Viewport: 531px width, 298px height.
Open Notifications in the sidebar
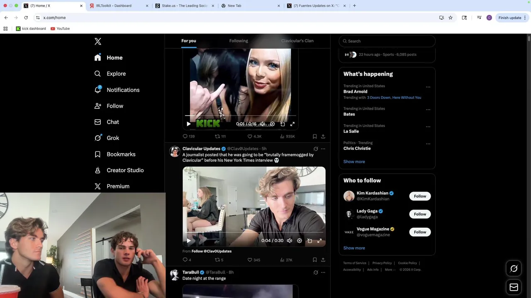(x=117, y=90)
